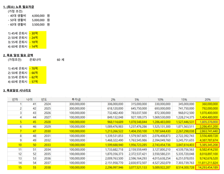Click the yellow '- 70억' cell
This screenshot has height=174, width=224.
(37, 68)
